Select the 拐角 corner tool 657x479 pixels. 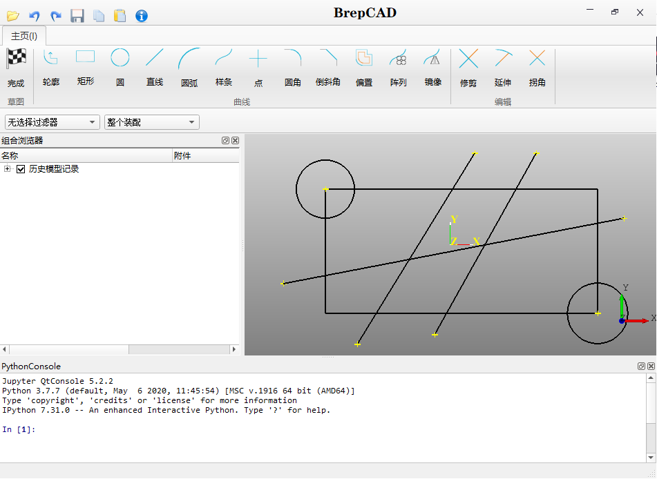tap(537, 68)
